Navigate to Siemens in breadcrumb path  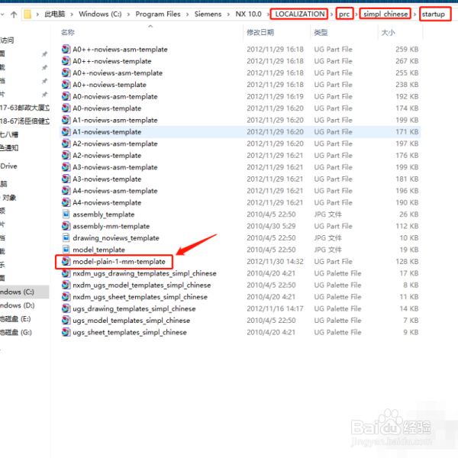coord(208,14)
